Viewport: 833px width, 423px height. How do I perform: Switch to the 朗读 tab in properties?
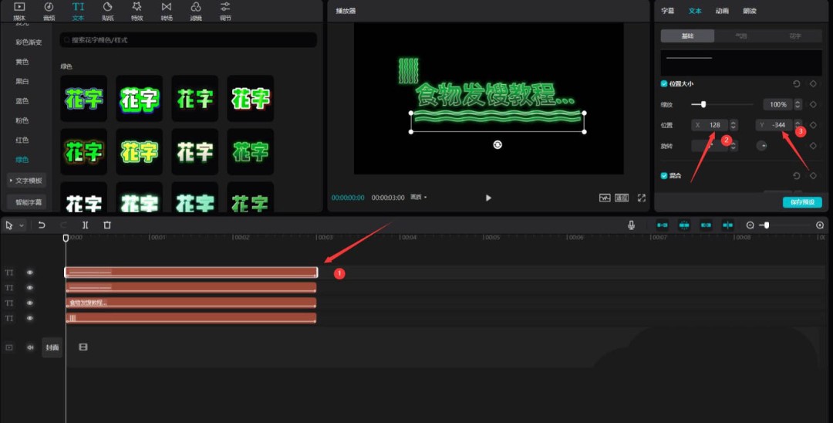click(750, 11)
